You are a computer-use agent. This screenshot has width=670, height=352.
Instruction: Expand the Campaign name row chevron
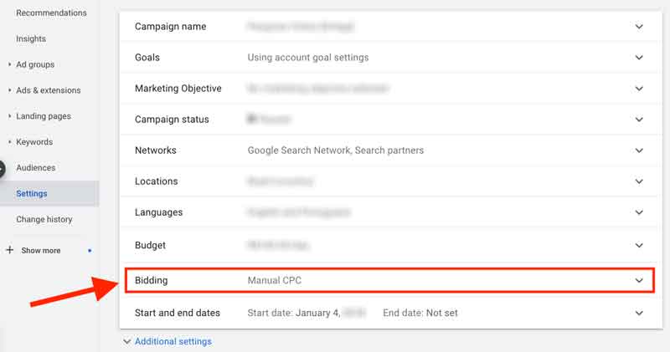point(639,27)
